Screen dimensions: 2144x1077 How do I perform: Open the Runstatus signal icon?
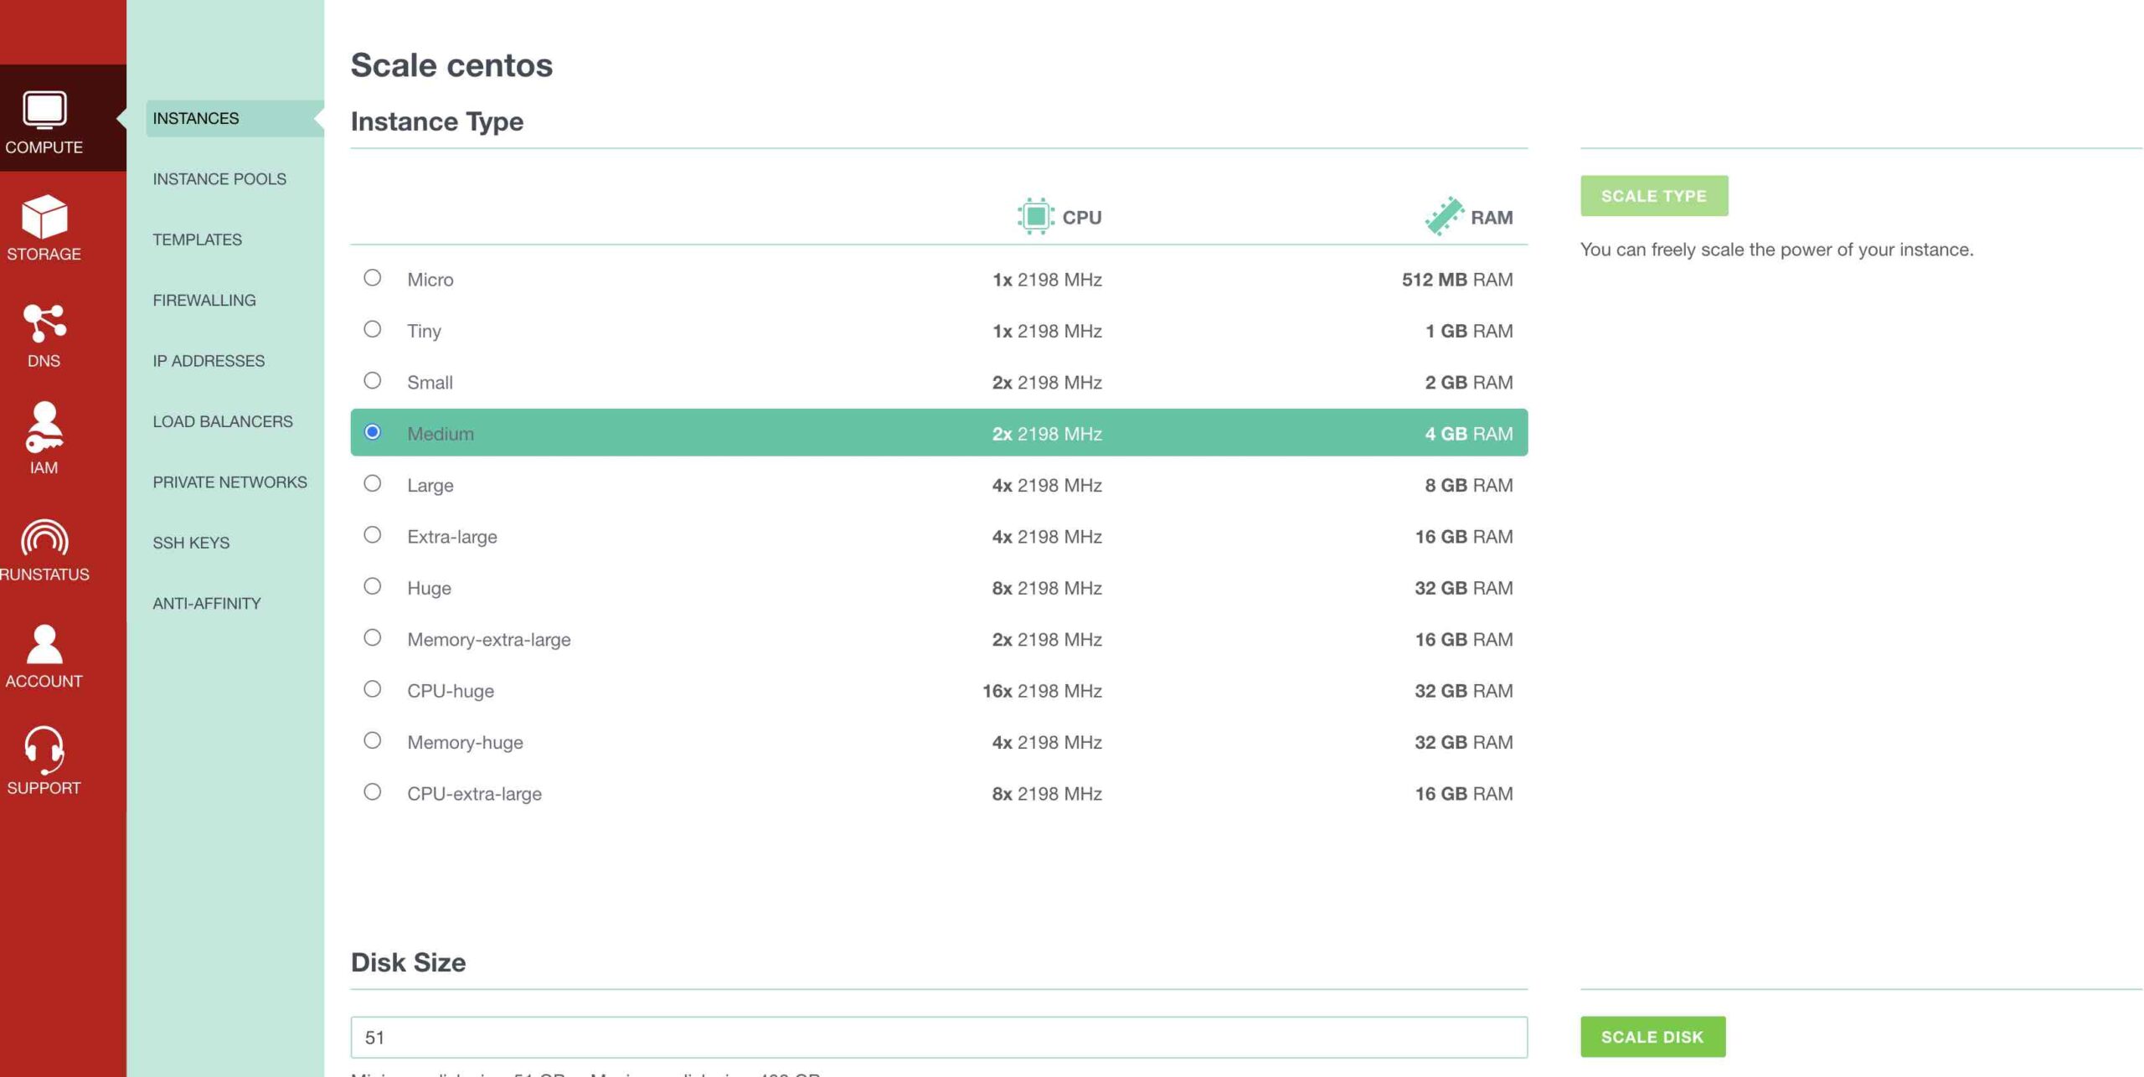[x=44, y=538]
